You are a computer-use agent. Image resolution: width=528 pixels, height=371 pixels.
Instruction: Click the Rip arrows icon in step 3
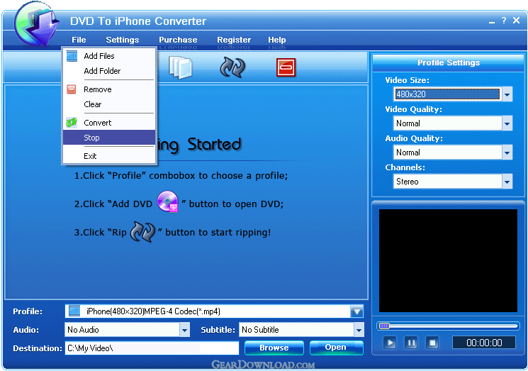[142, 232]
